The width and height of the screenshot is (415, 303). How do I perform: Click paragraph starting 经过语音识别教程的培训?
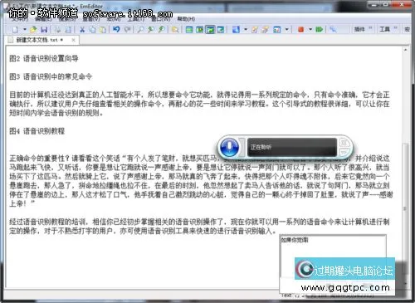click(x=199, y=226)
